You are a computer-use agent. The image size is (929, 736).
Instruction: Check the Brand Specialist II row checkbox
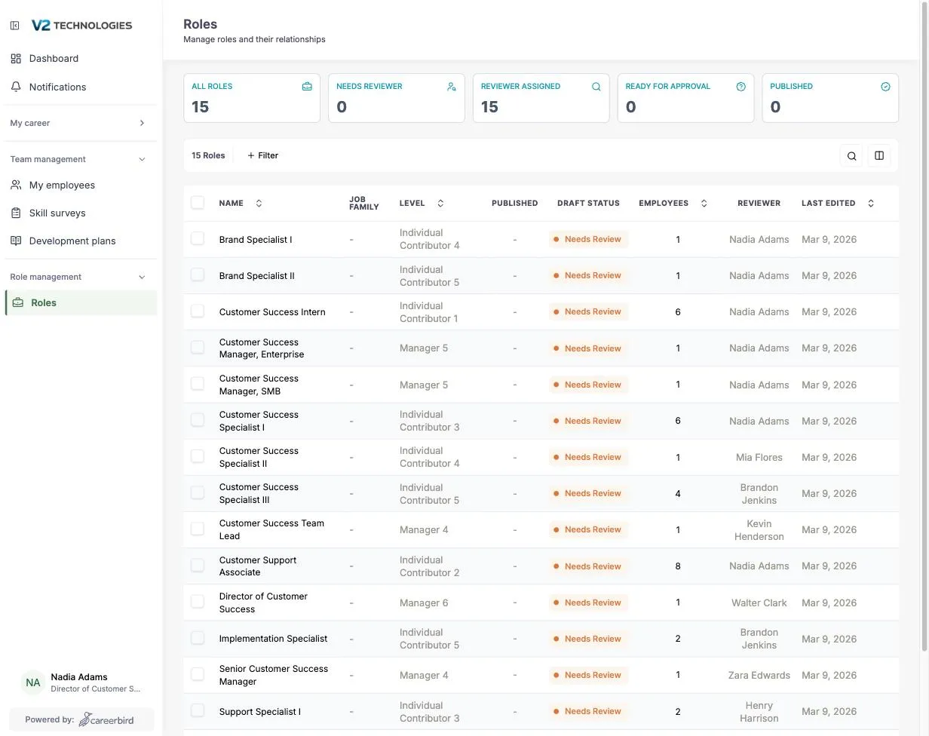(x=198, y=275)
